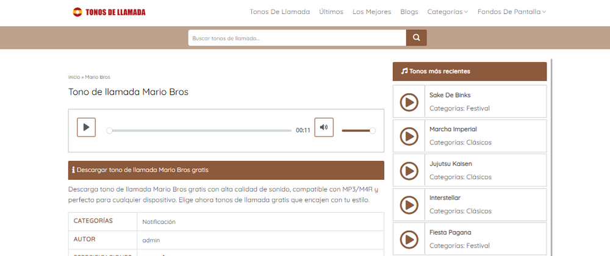Viewport: 610px width, 256px height.
Task: Click Categorías: Clásicos under Jujutsu Kaisen
Action: tap(460, 177)
